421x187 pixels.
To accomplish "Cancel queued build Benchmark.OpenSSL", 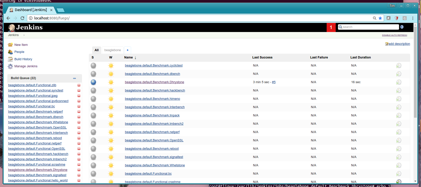I will (79, 128).
